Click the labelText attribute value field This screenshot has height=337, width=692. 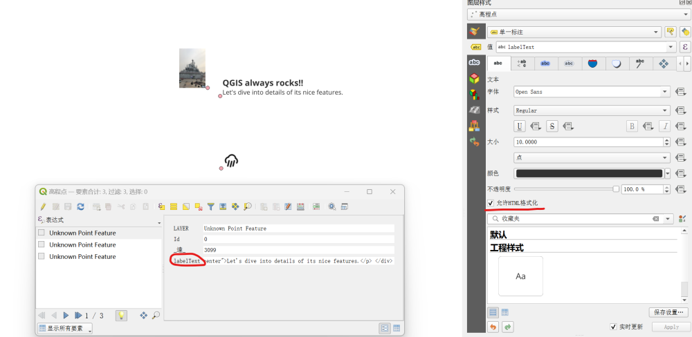click(299, 261)
